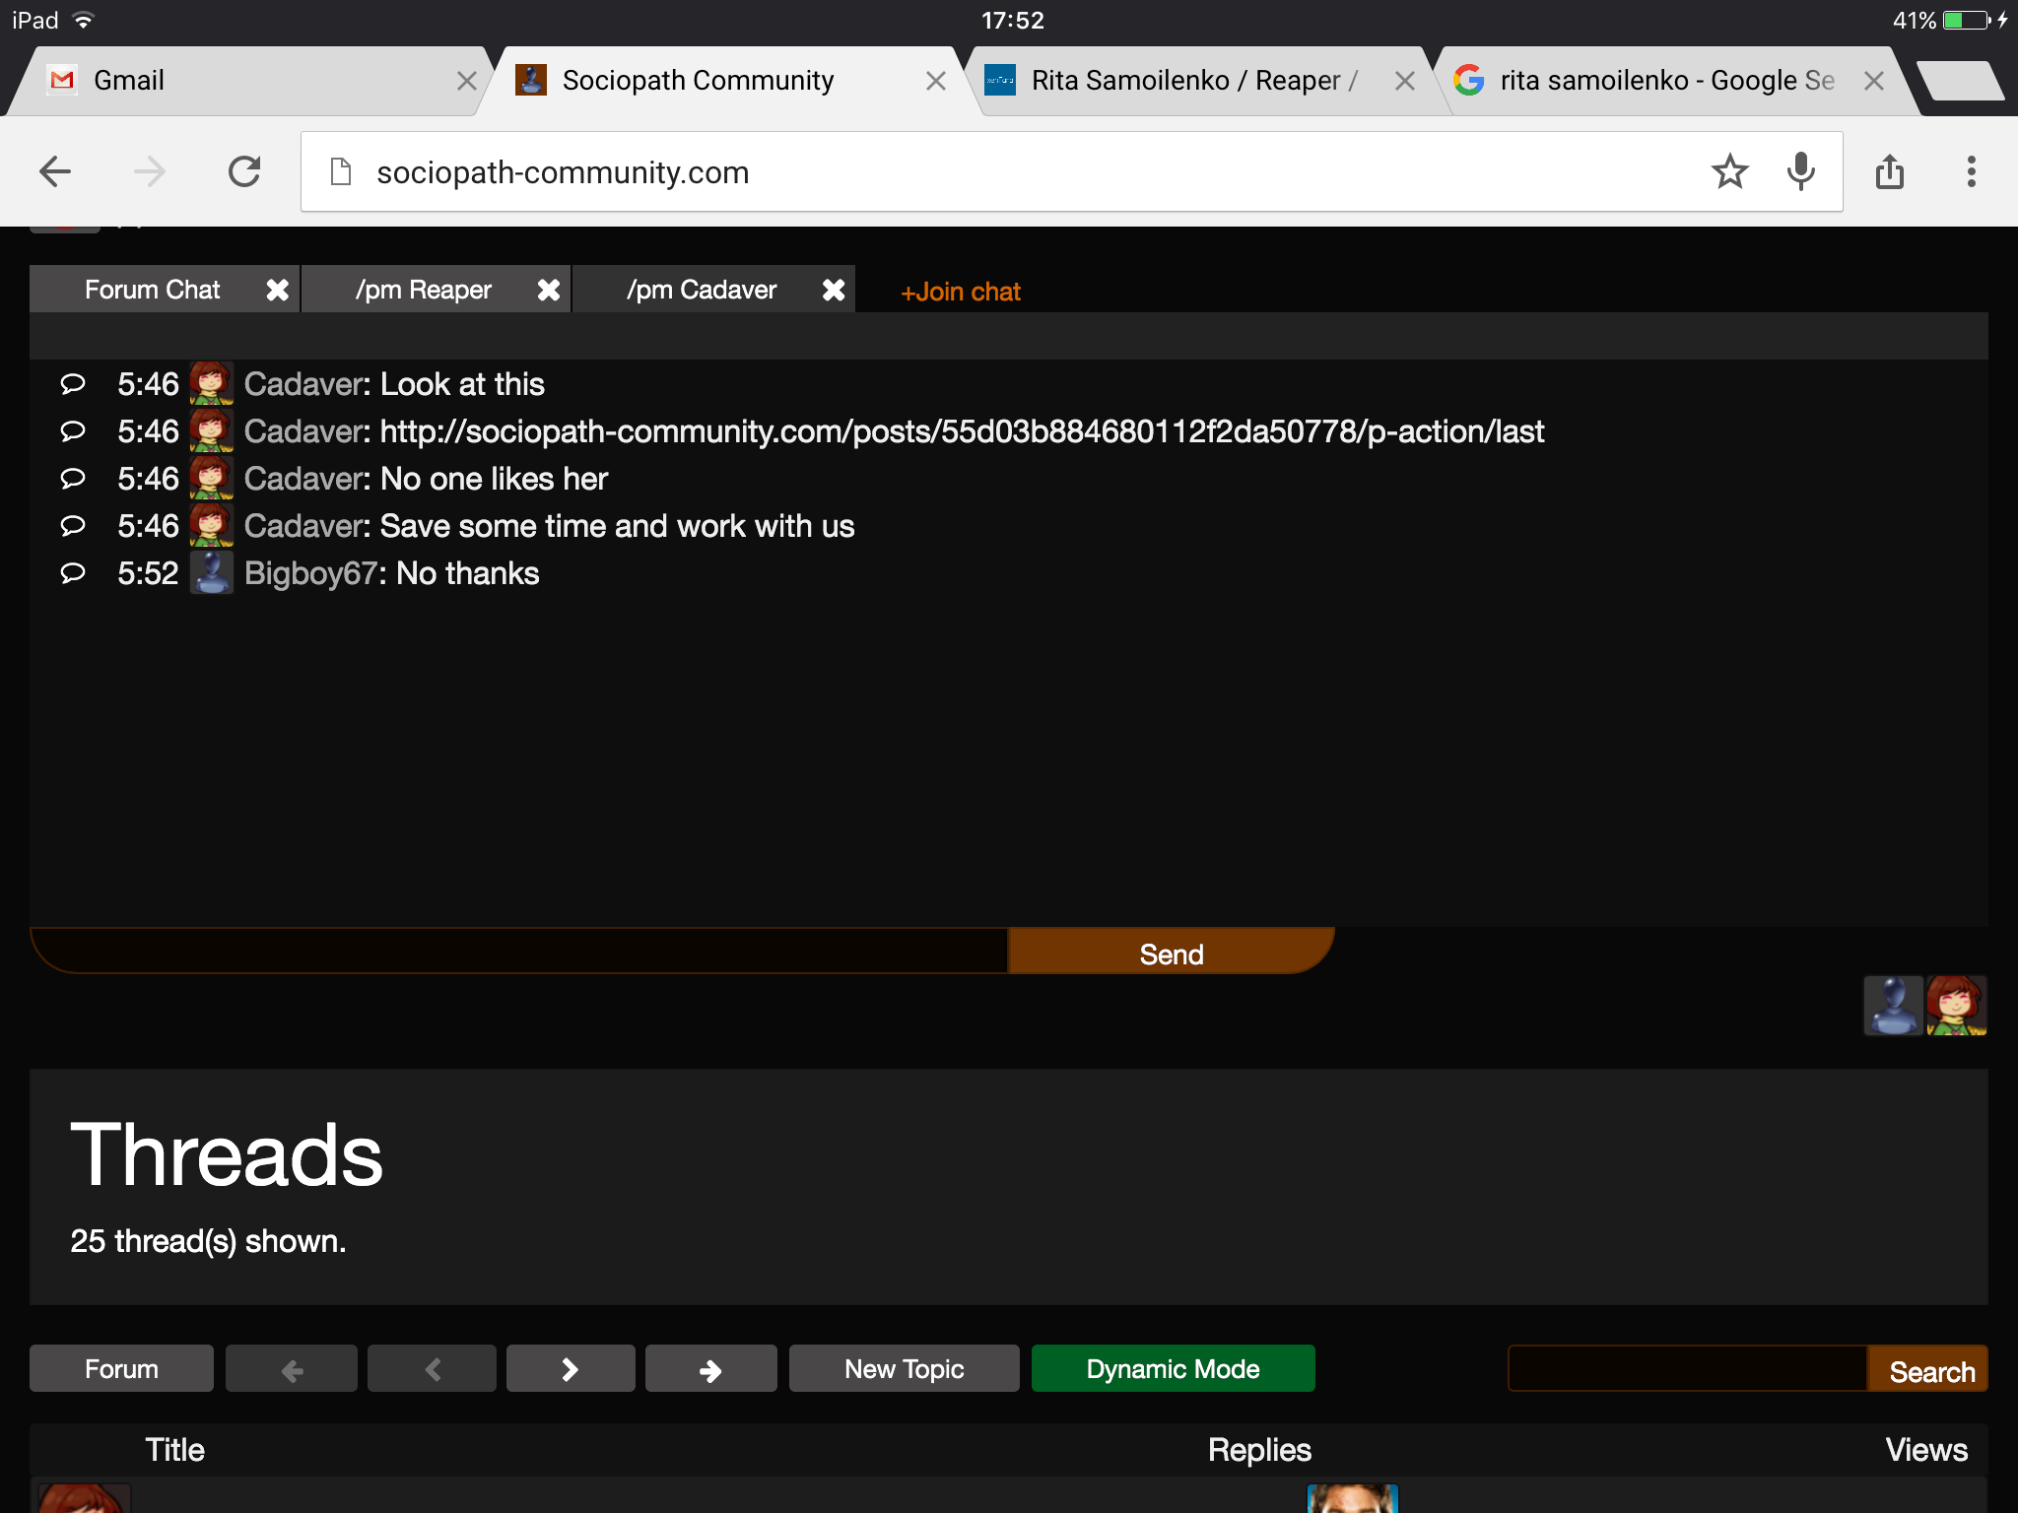Open a new browser tab
This screenshot has height=1513, width=2018.
point(1961,81)
